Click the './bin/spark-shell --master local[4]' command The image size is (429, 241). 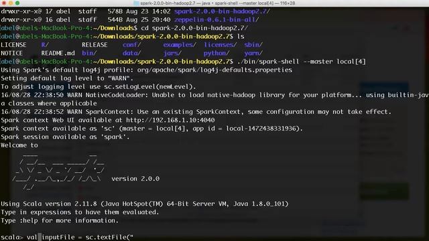coord(302,62)
